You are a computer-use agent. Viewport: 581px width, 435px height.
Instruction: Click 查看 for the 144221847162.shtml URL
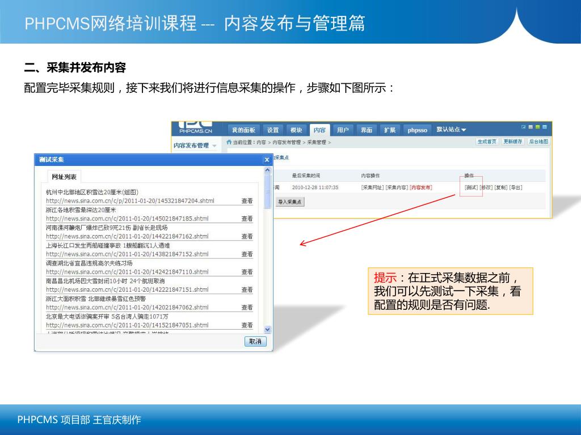[x=247, y=236]
